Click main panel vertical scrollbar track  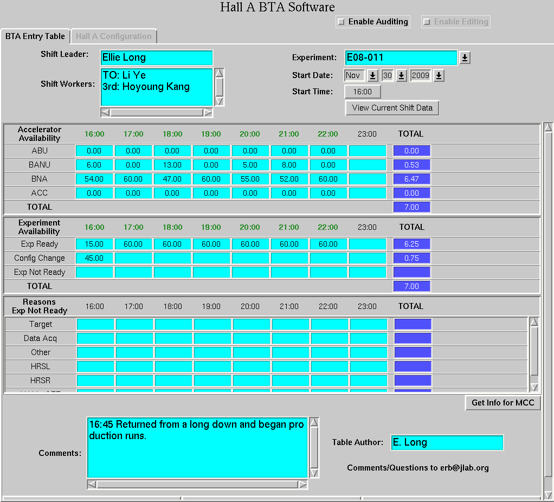pos(548,311)
